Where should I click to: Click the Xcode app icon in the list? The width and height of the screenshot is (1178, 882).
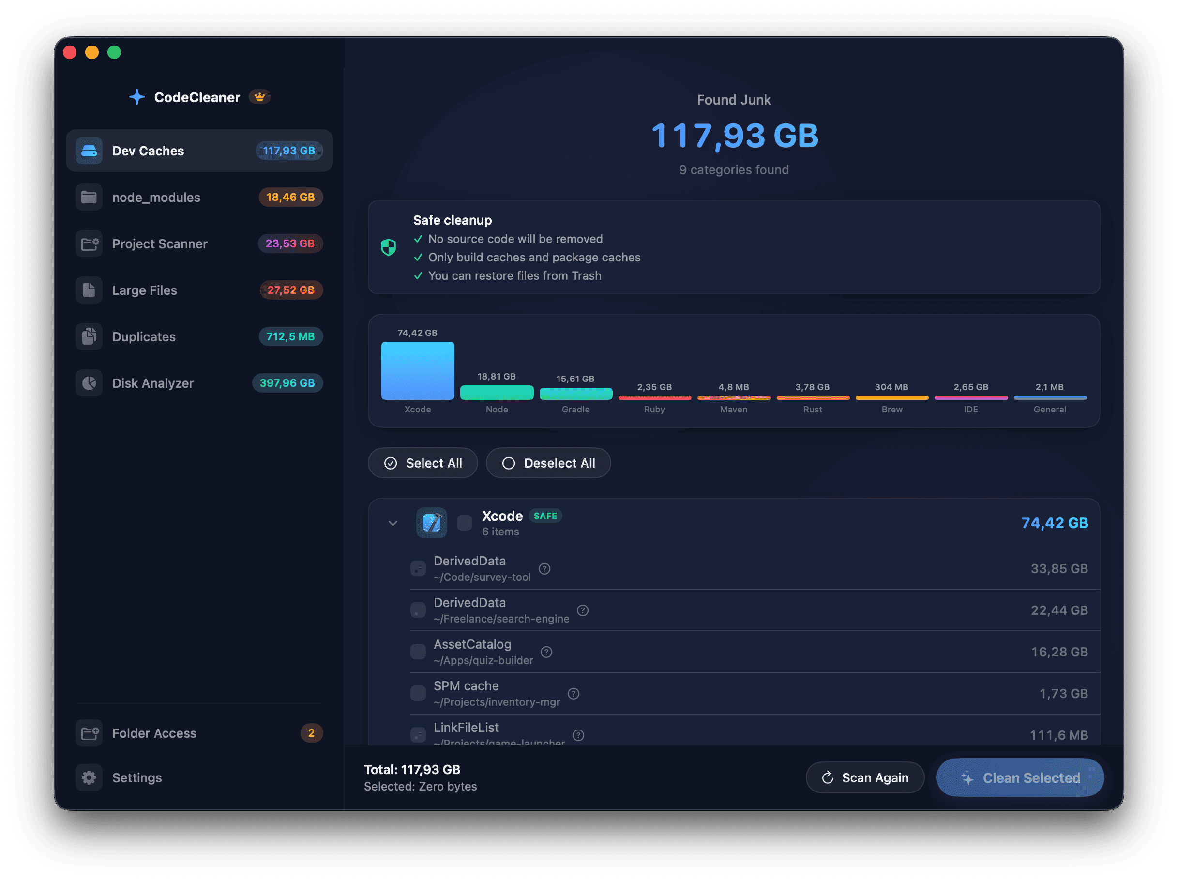pyautogui.click(x=431, y=523)
